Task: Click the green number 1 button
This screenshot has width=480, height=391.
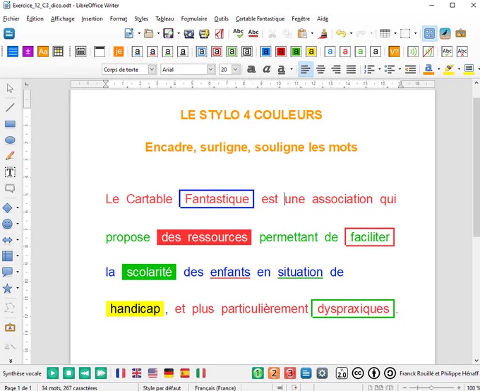Action: click(258, 373)
